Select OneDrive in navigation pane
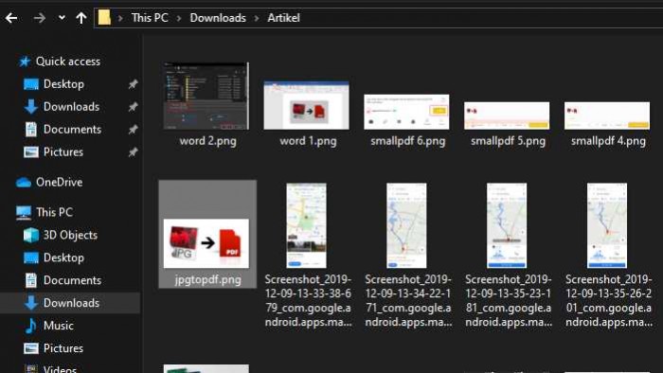 [x=59, y=182]
